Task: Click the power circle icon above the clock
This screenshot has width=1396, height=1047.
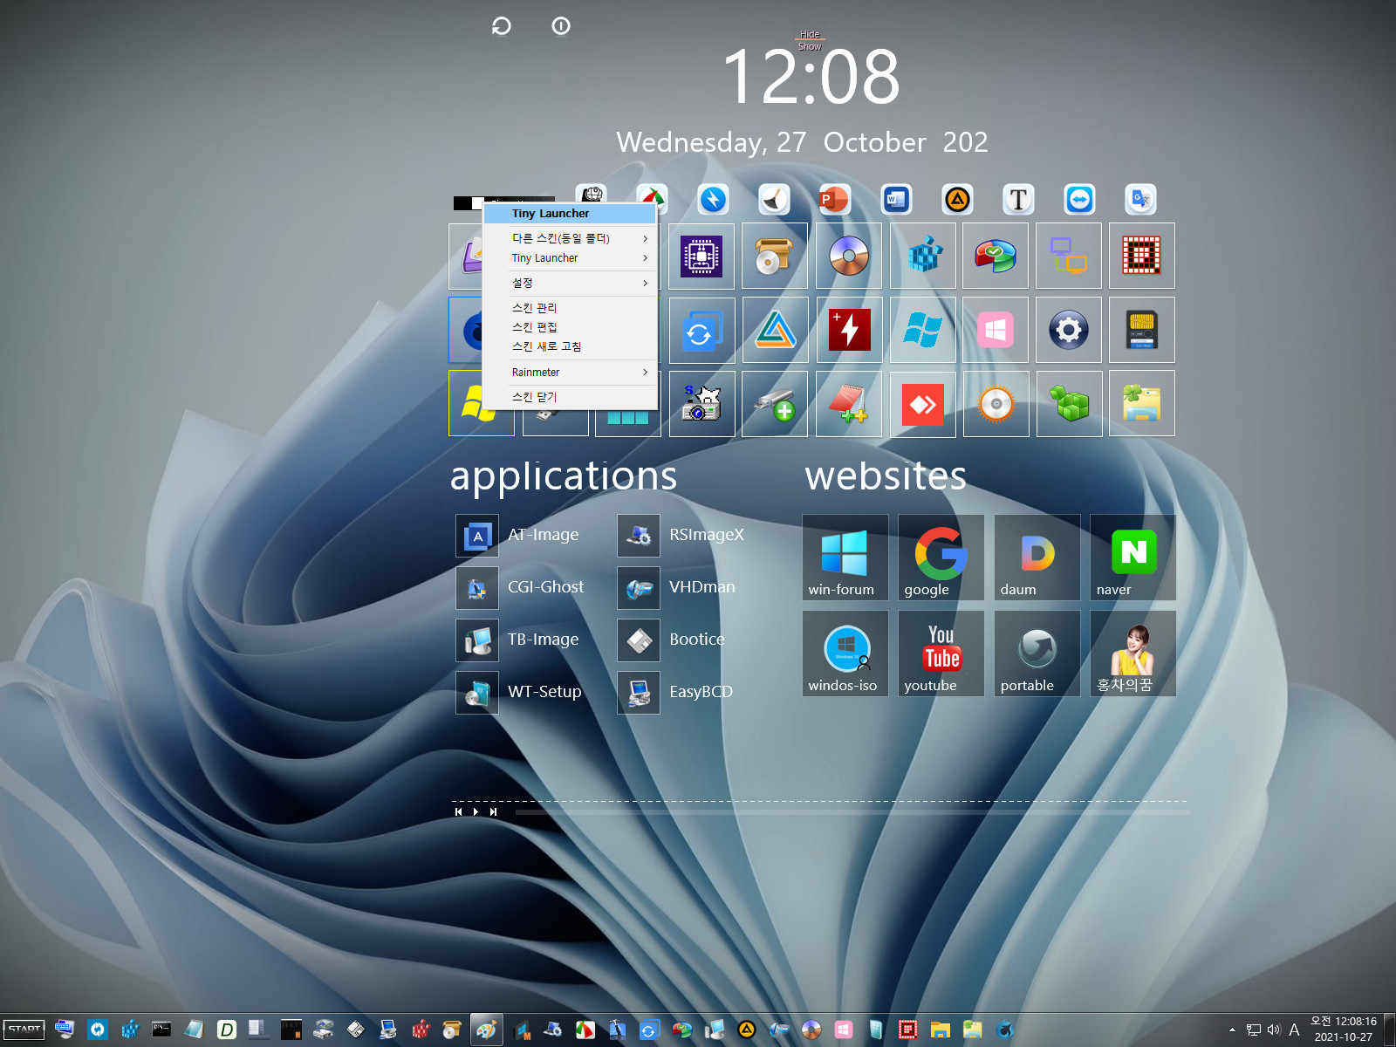Action: [561, 26]
